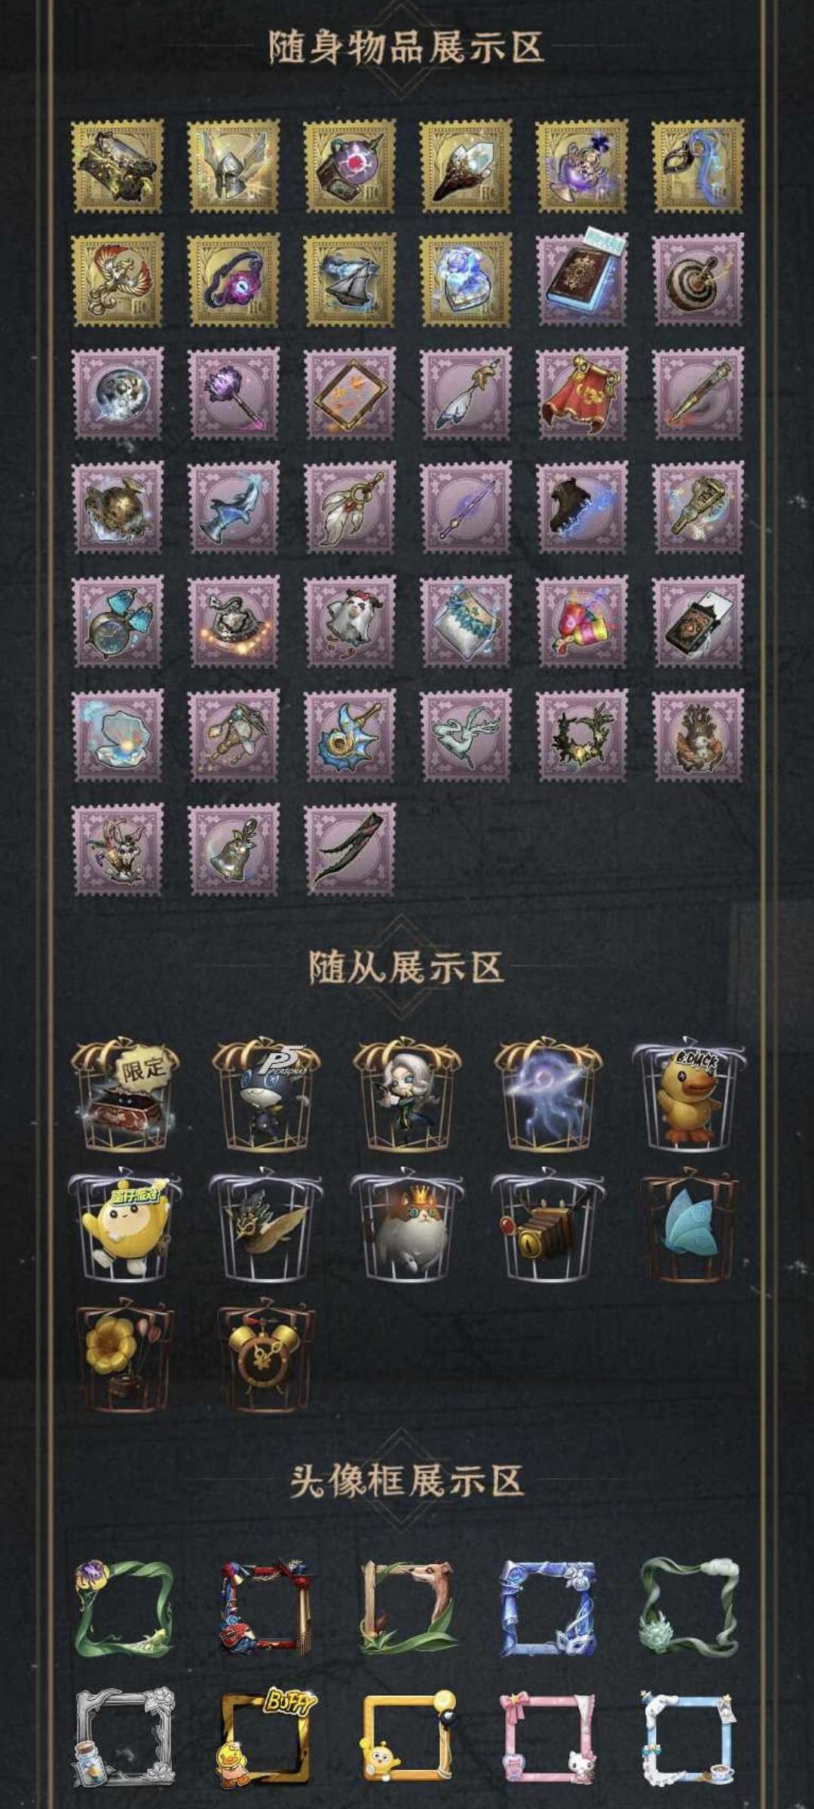The image size is (814, 1809).
Task: Click the sailing ship gold stamp
Action: [x=350, y=279]
